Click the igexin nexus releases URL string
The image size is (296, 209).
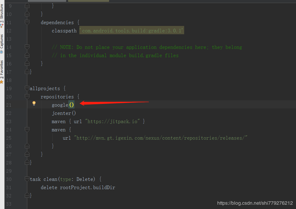coord(161,138)
